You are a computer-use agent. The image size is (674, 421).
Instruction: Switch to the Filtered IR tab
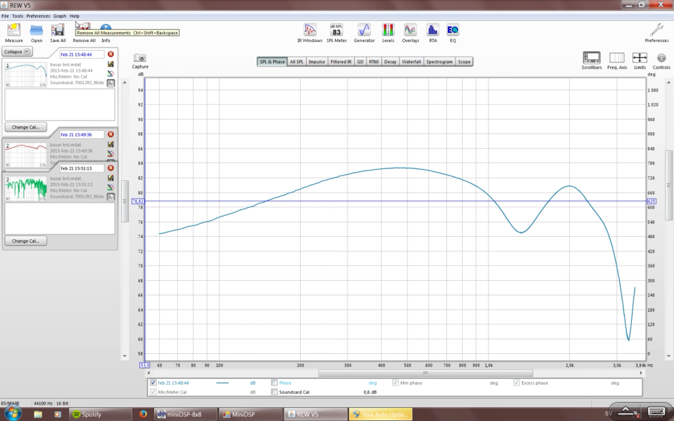pos(341,62)
